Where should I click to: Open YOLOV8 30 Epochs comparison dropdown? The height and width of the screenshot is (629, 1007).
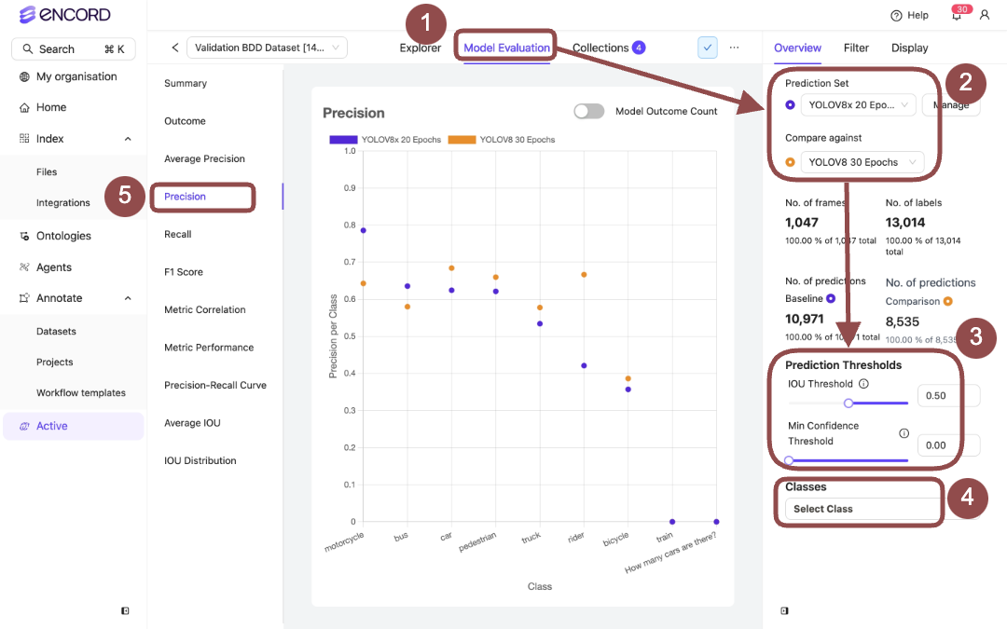tap(862, 162)
